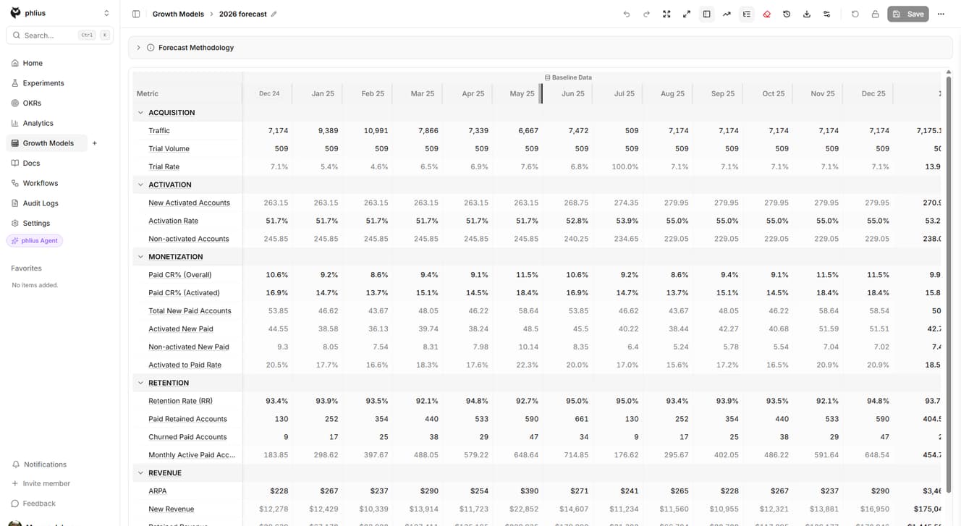Toggle the lock icon in the toolbar
Image resolution: width=961 pixels, height=526 pixels.
tap(875, 14)
